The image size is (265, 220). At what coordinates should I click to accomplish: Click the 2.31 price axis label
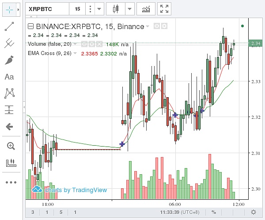coord(256,153)
